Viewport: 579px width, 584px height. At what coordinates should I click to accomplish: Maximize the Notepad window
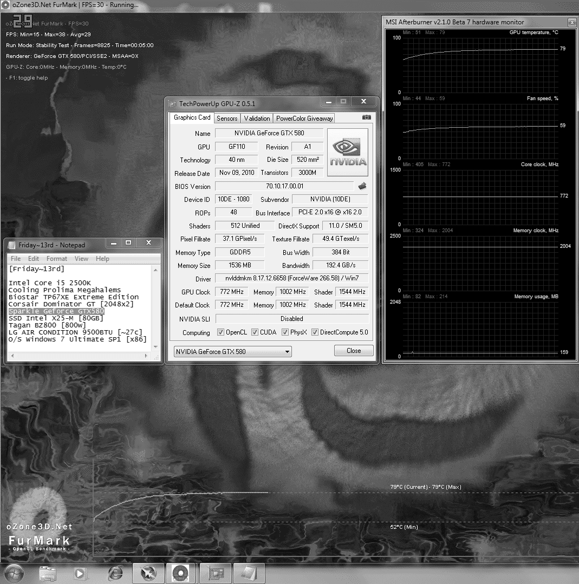[128, 243]
